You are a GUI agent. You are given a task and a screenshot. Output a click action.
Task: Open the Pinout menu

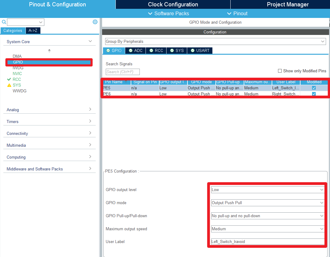(x=237, y=13)
